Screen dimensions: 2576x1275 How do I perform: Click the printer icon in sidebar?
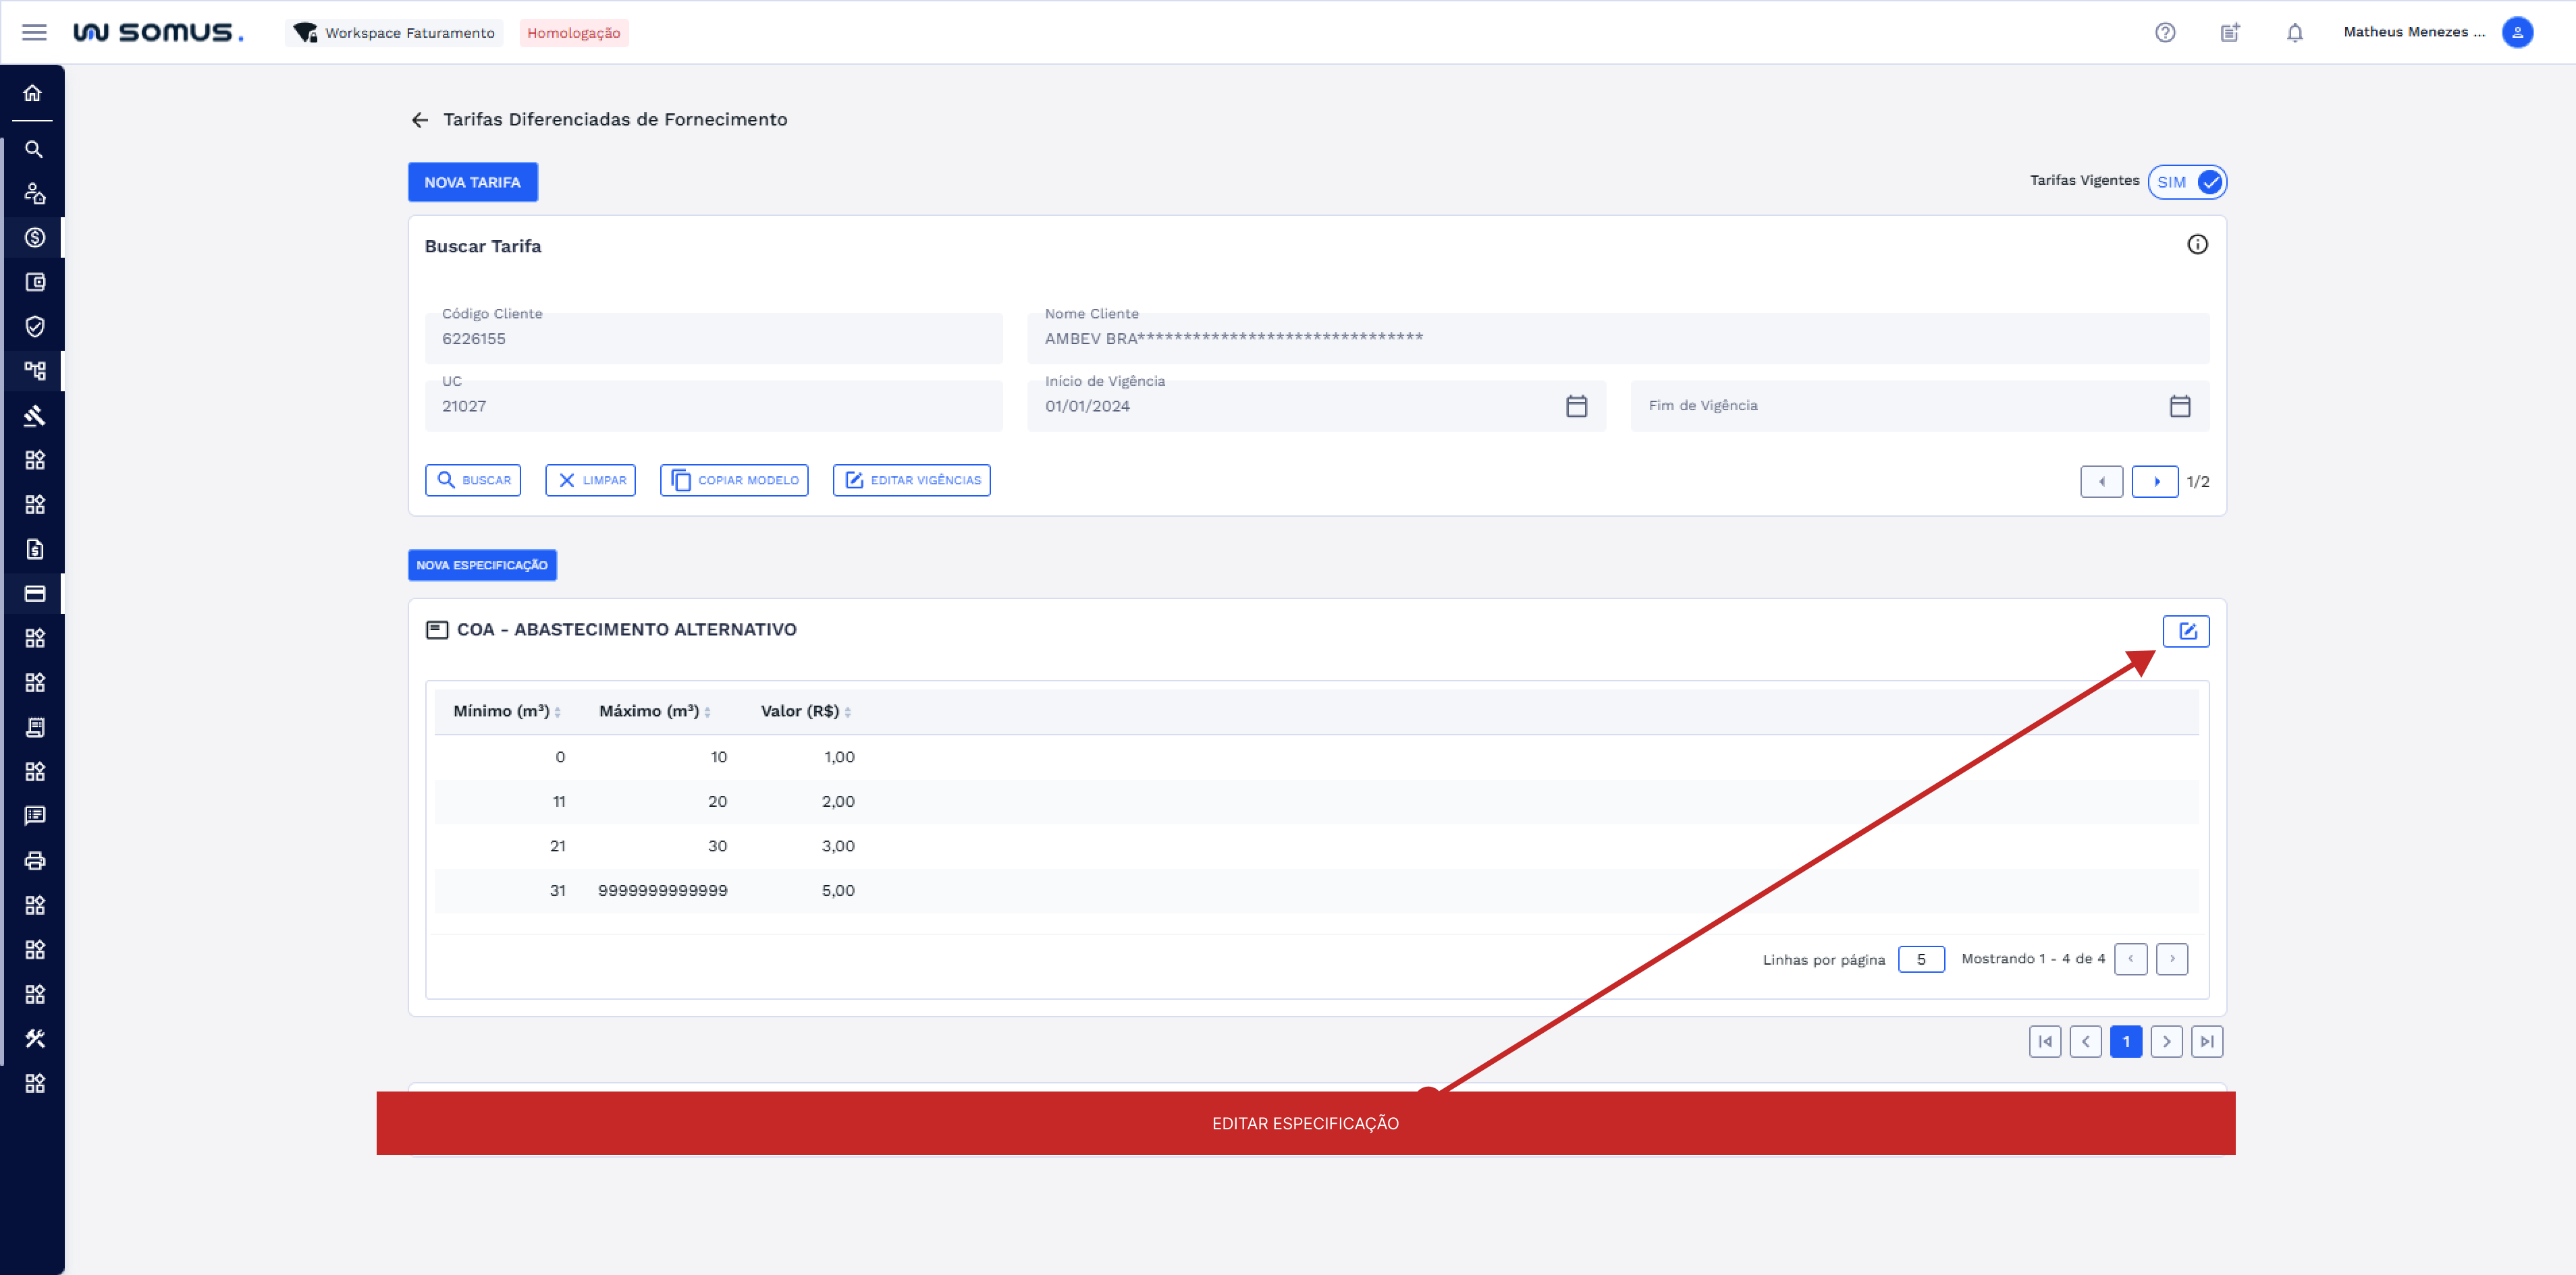point(34,860)
